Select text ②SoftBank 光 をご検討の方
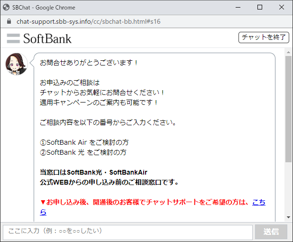293x242 pixels. point(83,152)
